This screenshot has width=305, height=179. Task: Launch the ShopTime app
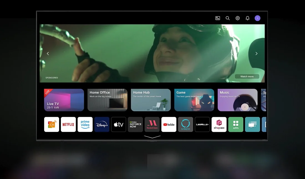coord(219,124)
